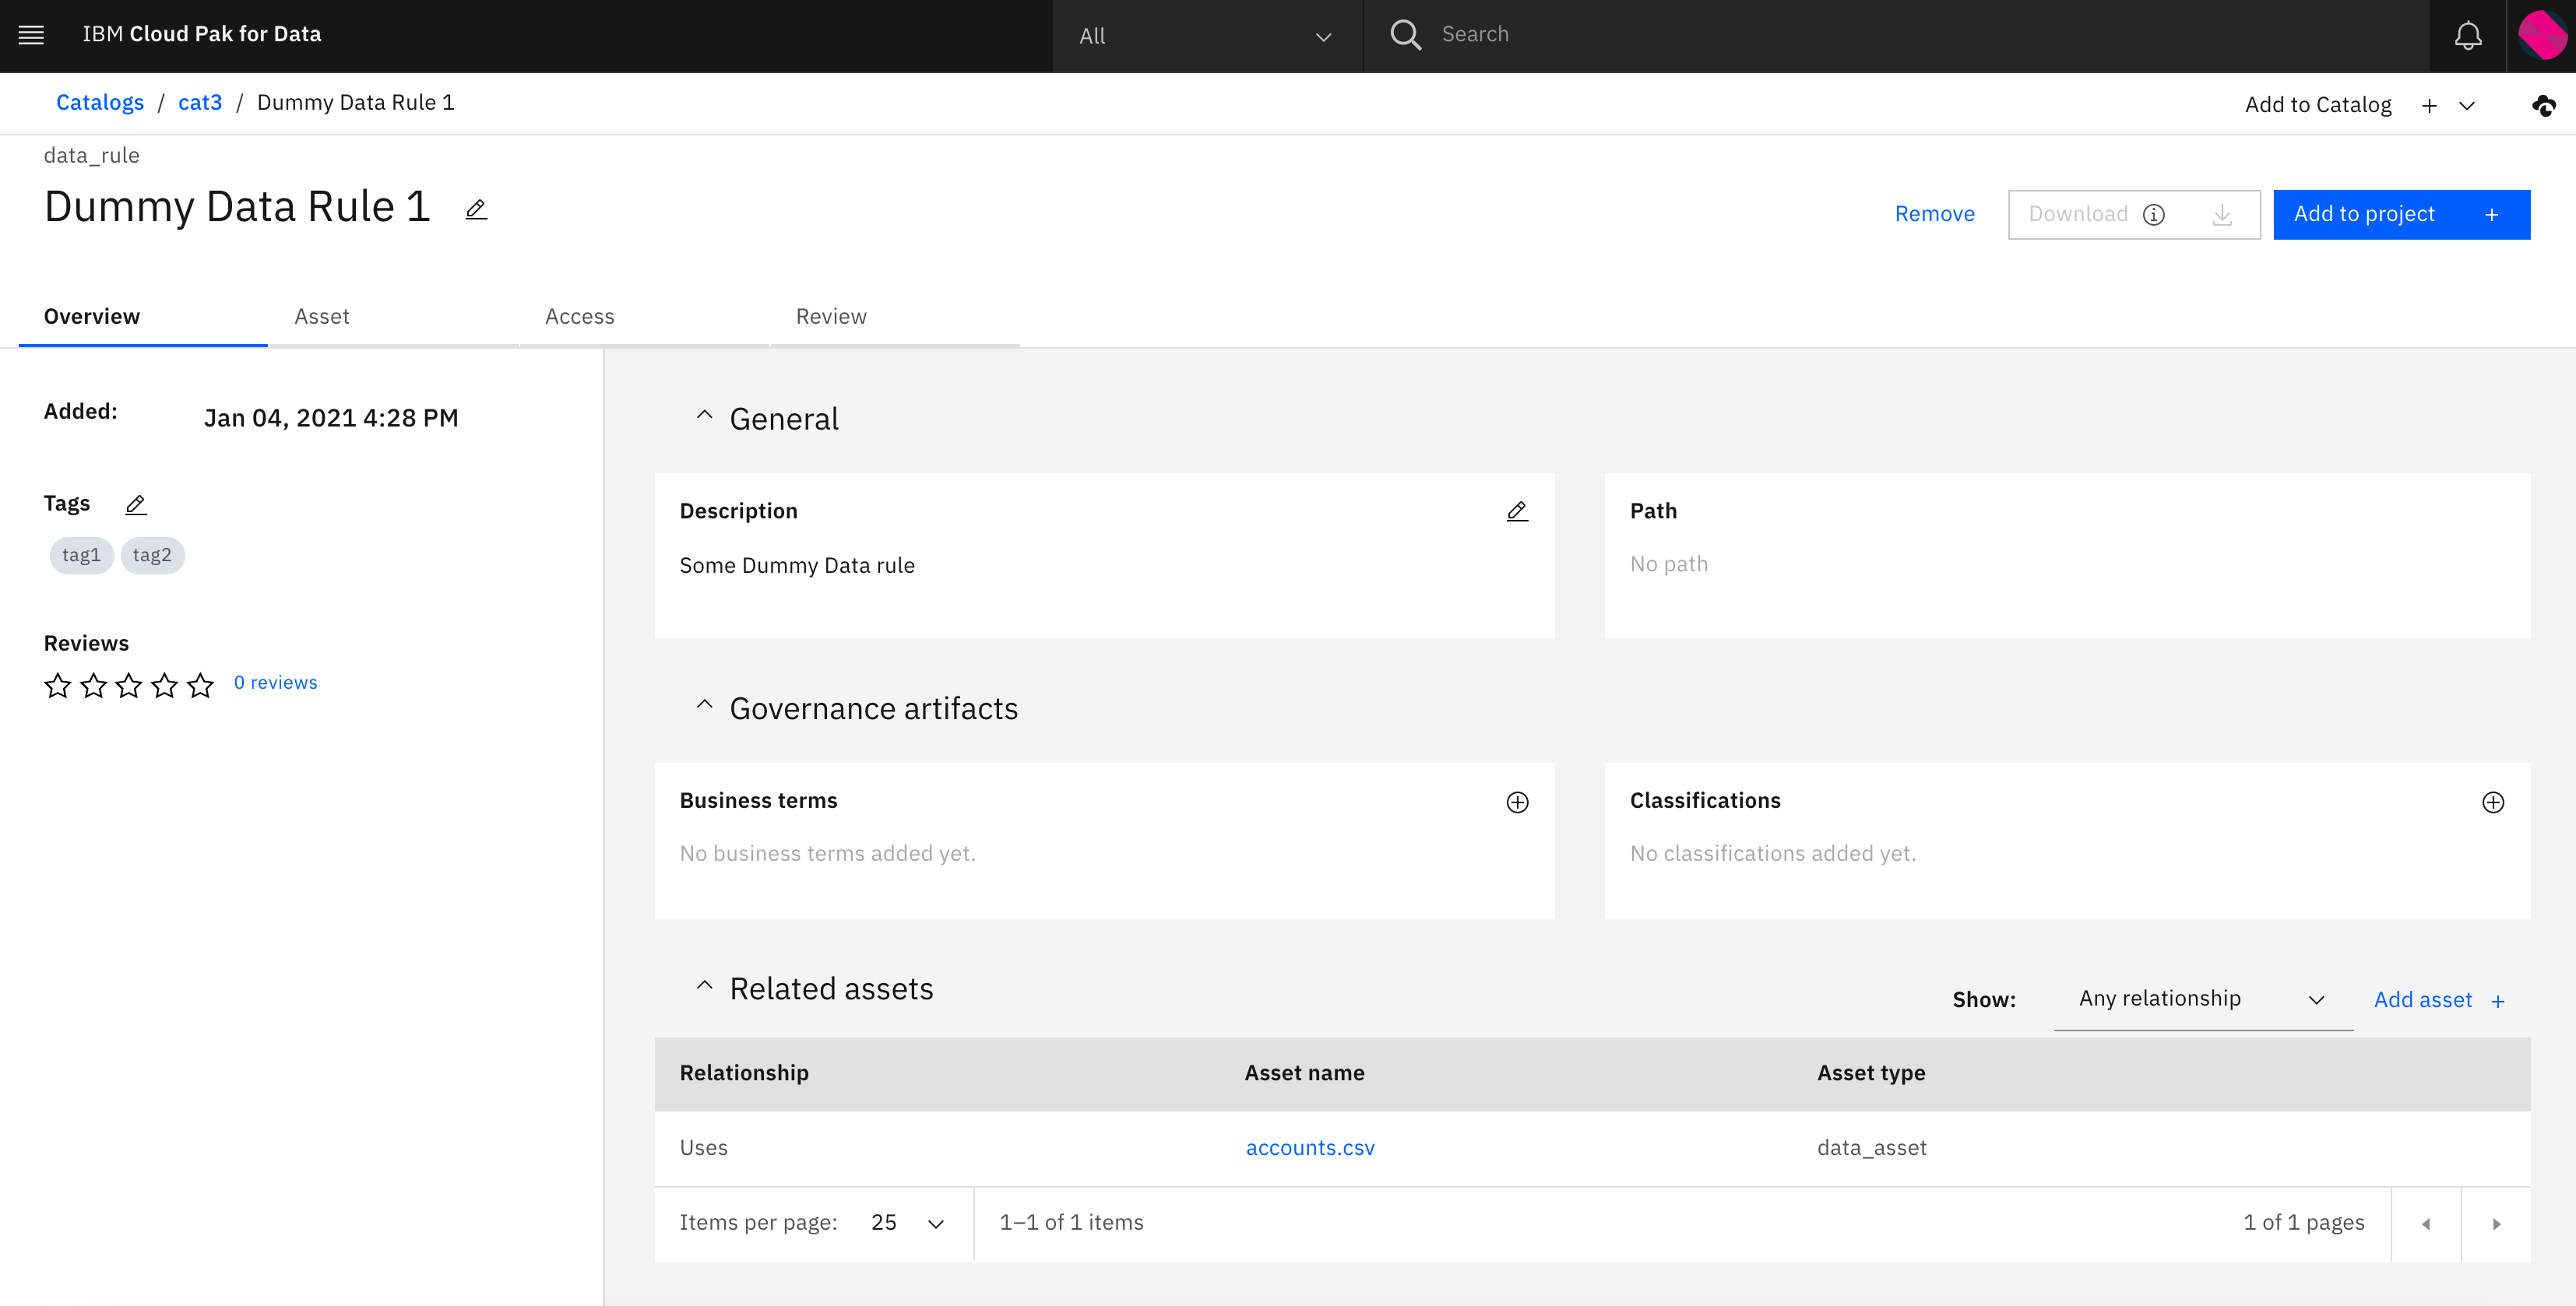
Task: Switch to the Asset tab
Action: click(321, 317)
